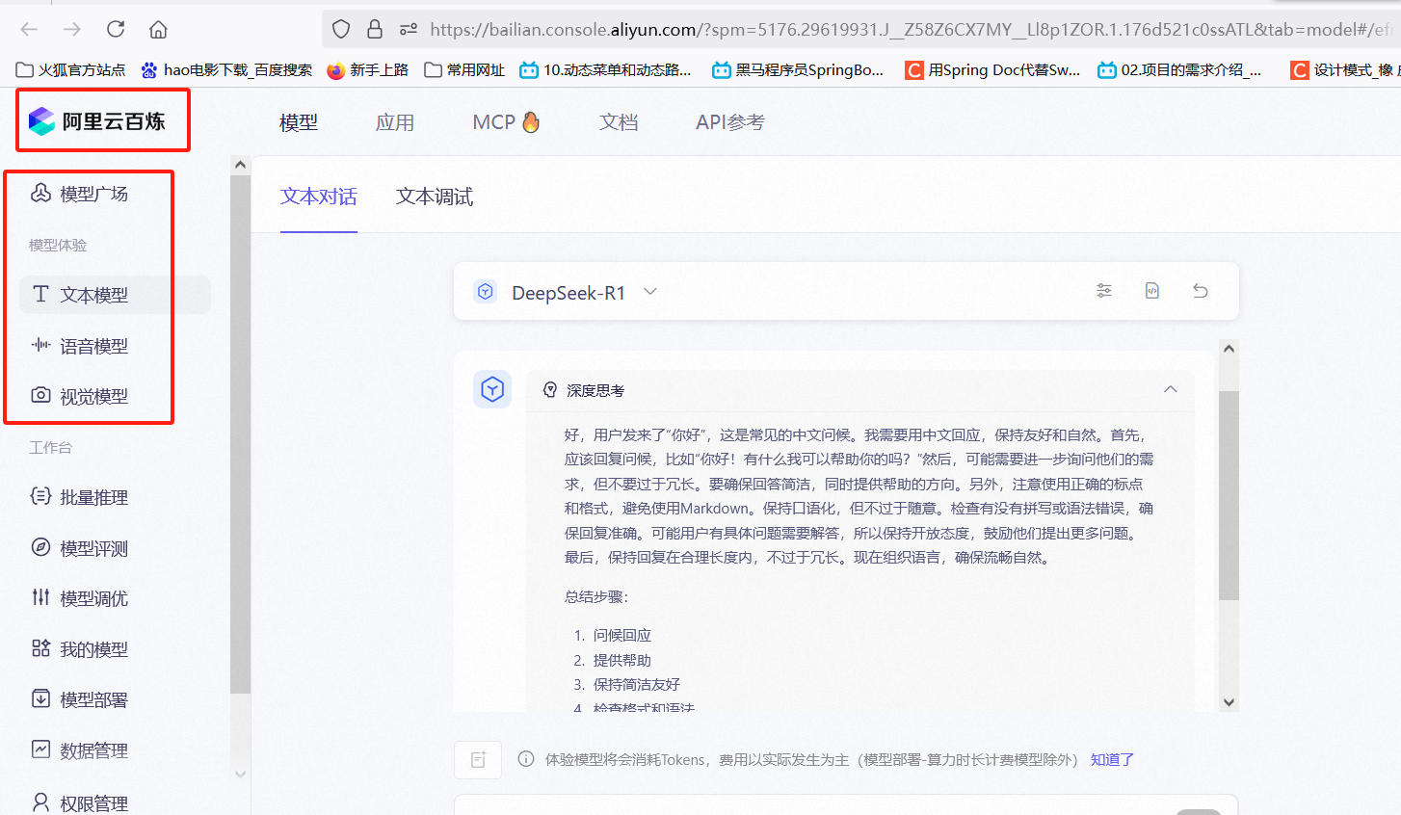Open the 常用网址 bookmark folder

pos(464,69)
